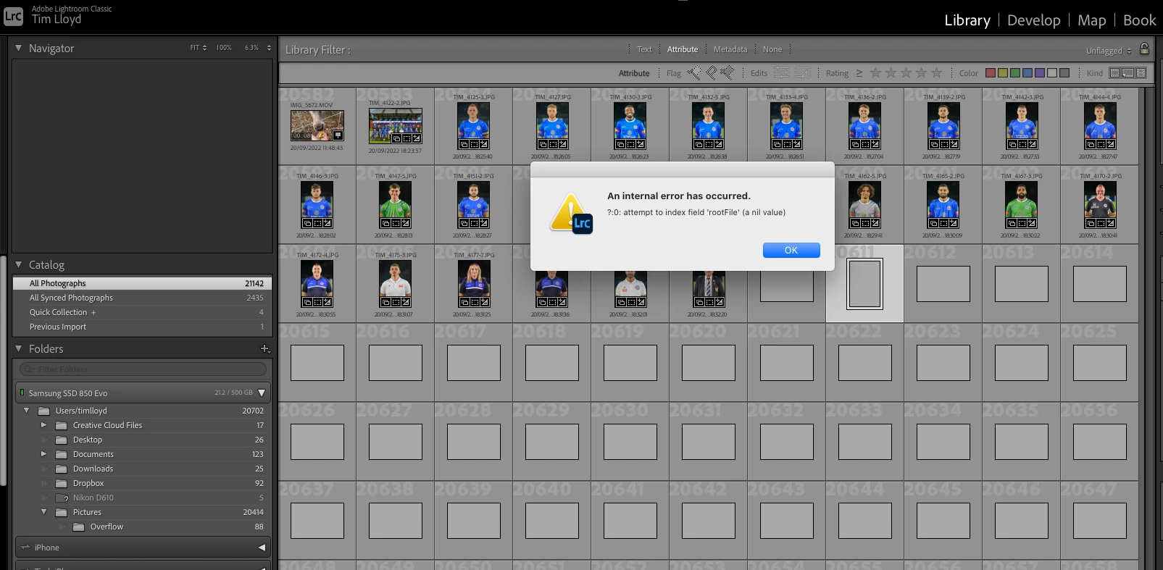Select All Synced Photographs in Catalog
Viewport: 1163px width, 570px height.
point(142,298)
